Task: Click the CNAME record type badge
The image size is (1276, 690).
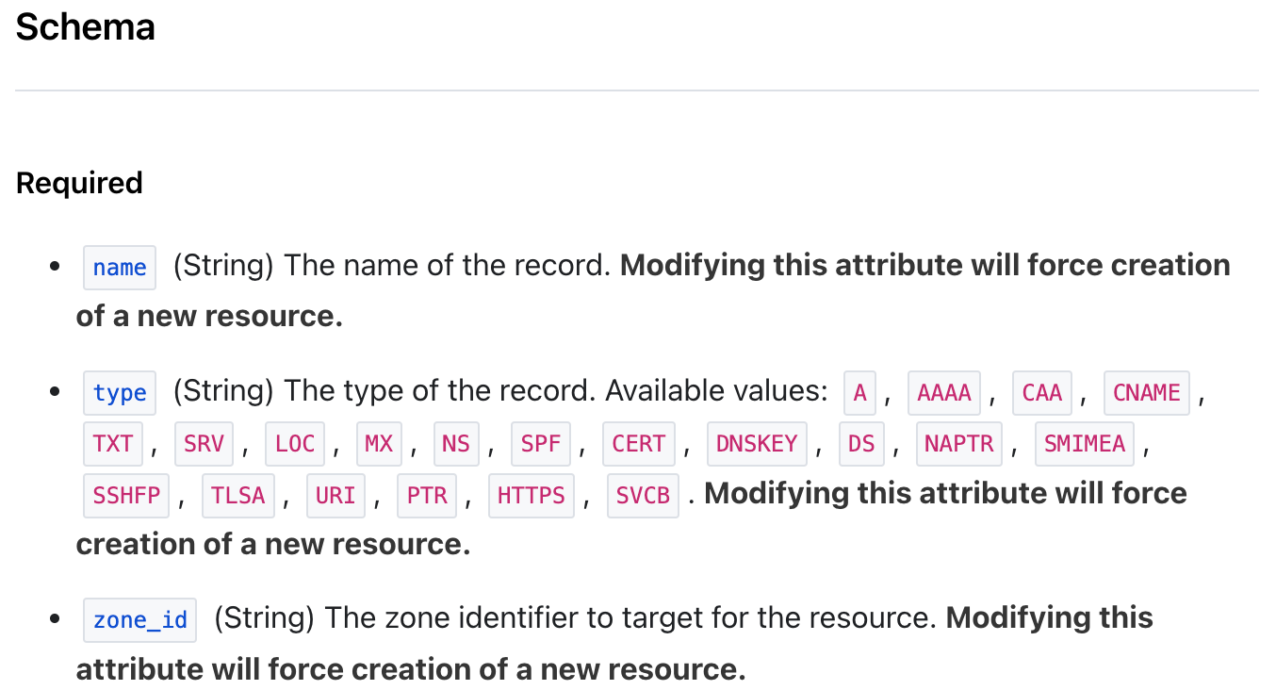Action: [1146, 393]
